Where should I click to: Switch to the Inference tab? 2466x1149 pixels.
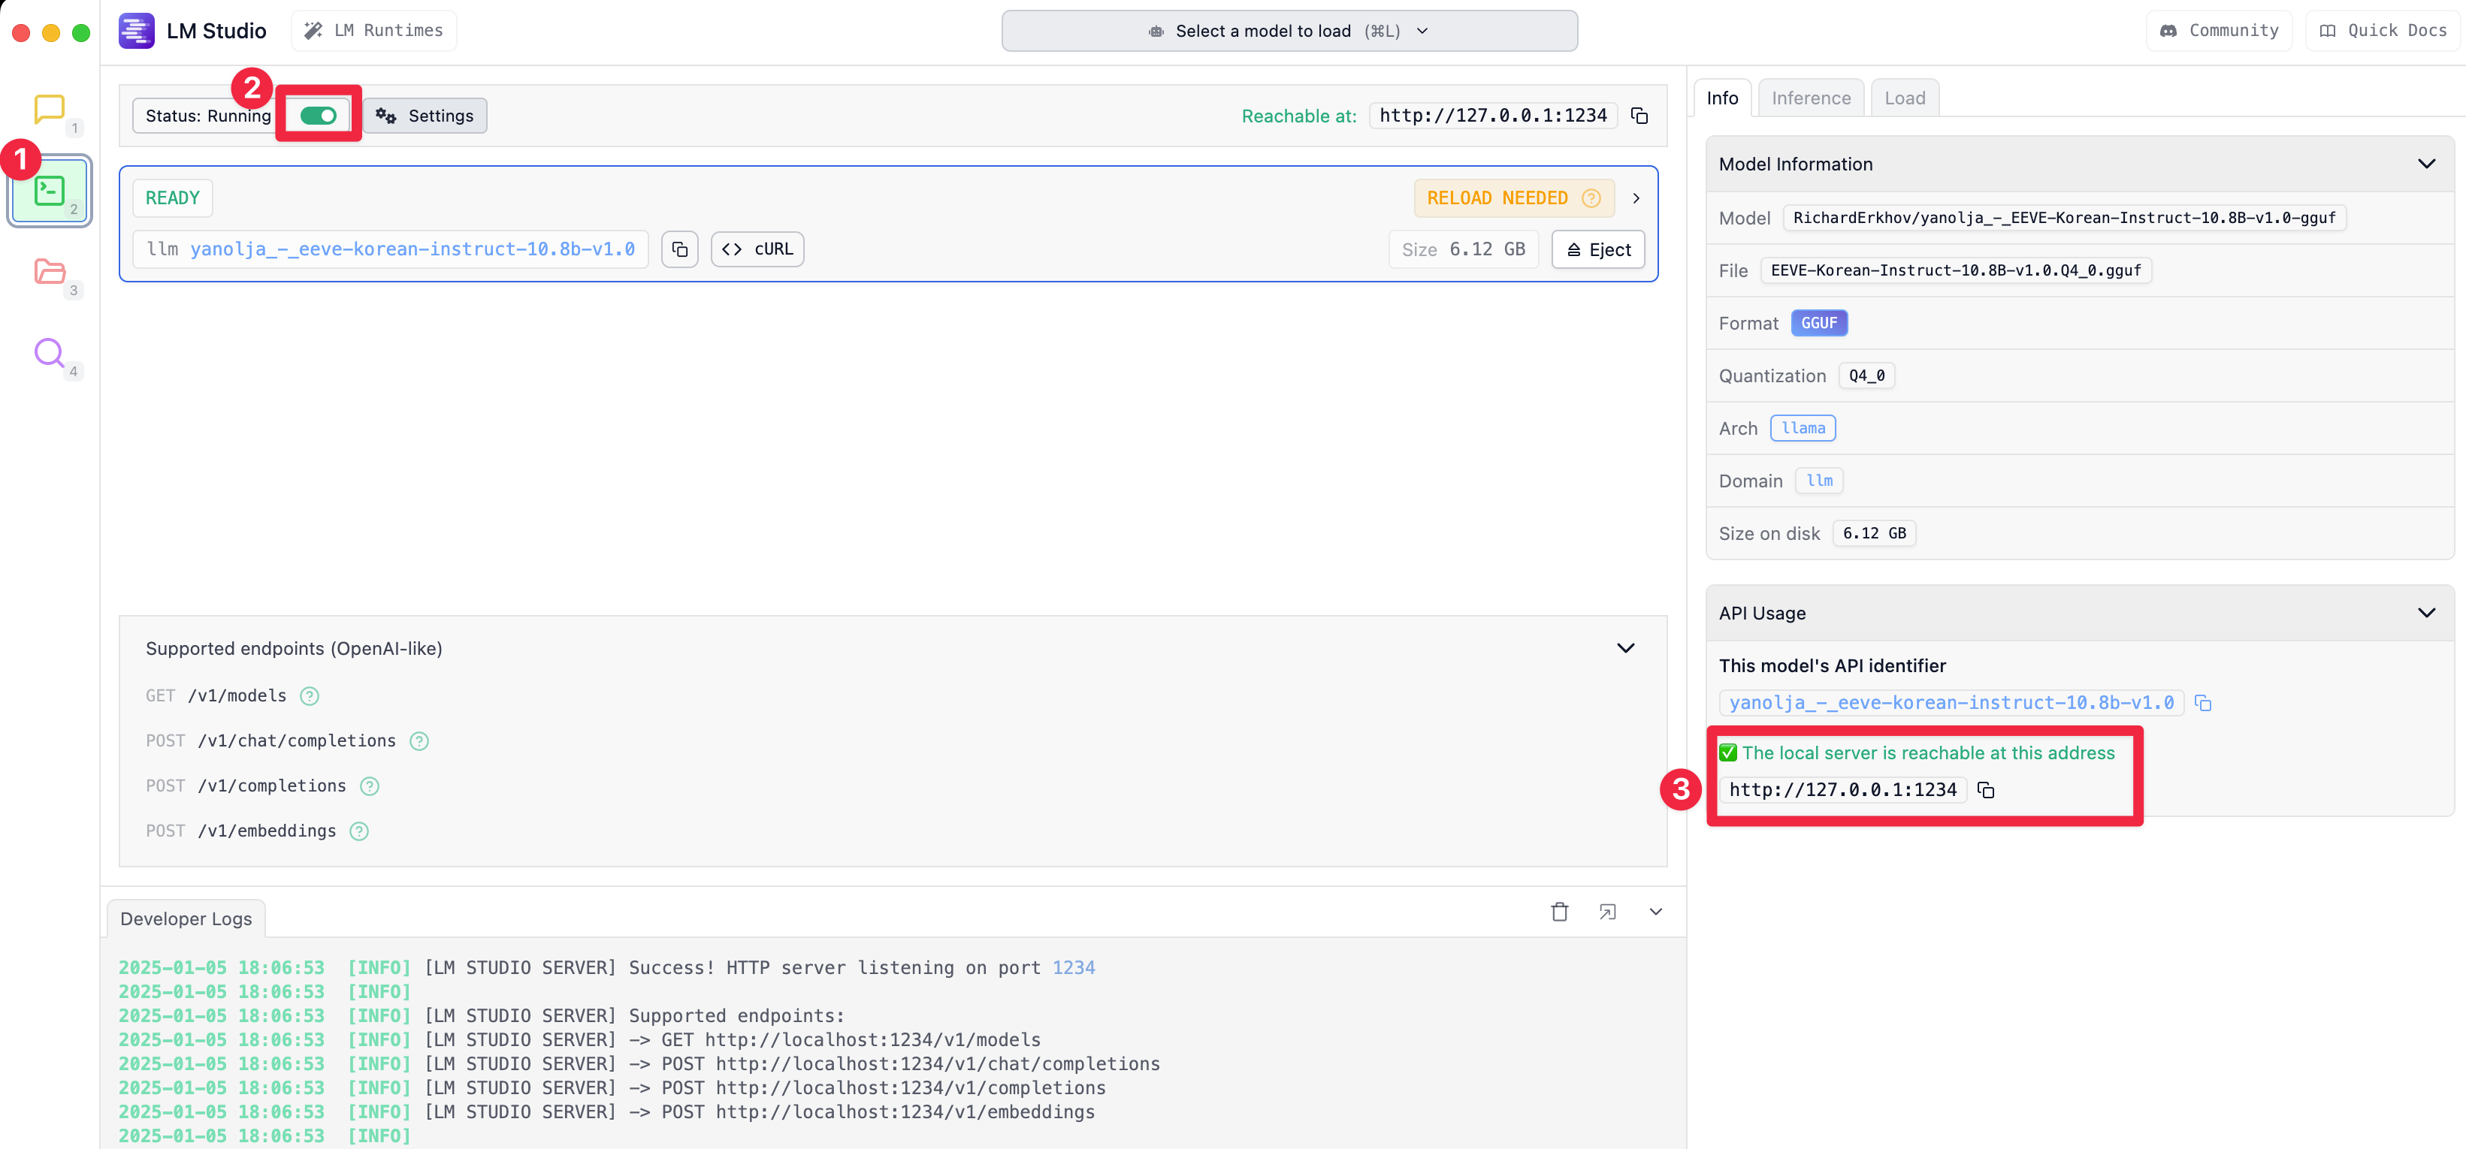point(1810,98)
